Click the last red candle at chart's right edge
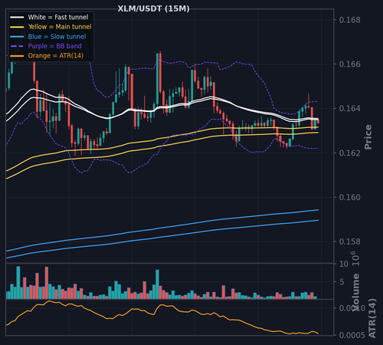Screen dimensions: 383x345 pos(318,121)
